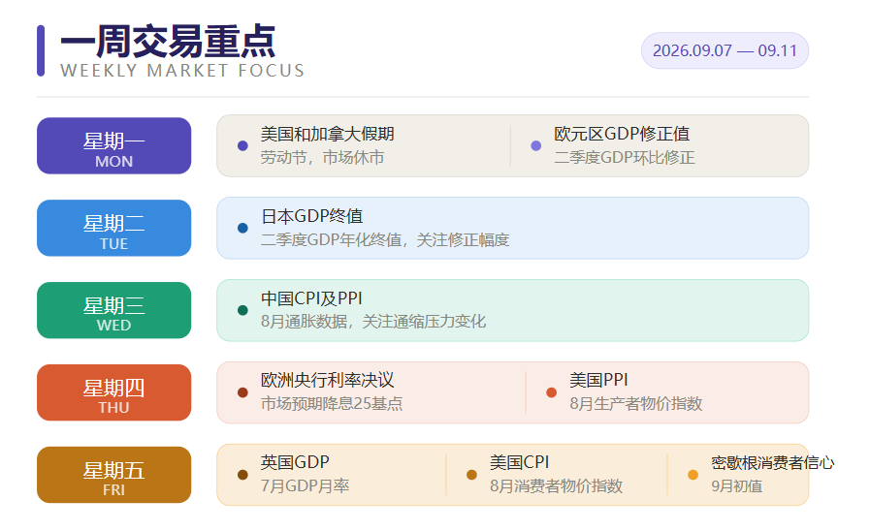Click the green bullet beside 中国CPI及PPI
The height and width of the screenshot is (531, 870).
click(x=242, y=310)
